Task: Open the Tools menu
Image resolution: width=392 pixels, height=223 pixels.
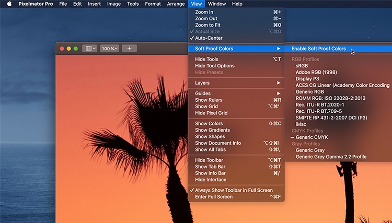Action: pos(133,4)
